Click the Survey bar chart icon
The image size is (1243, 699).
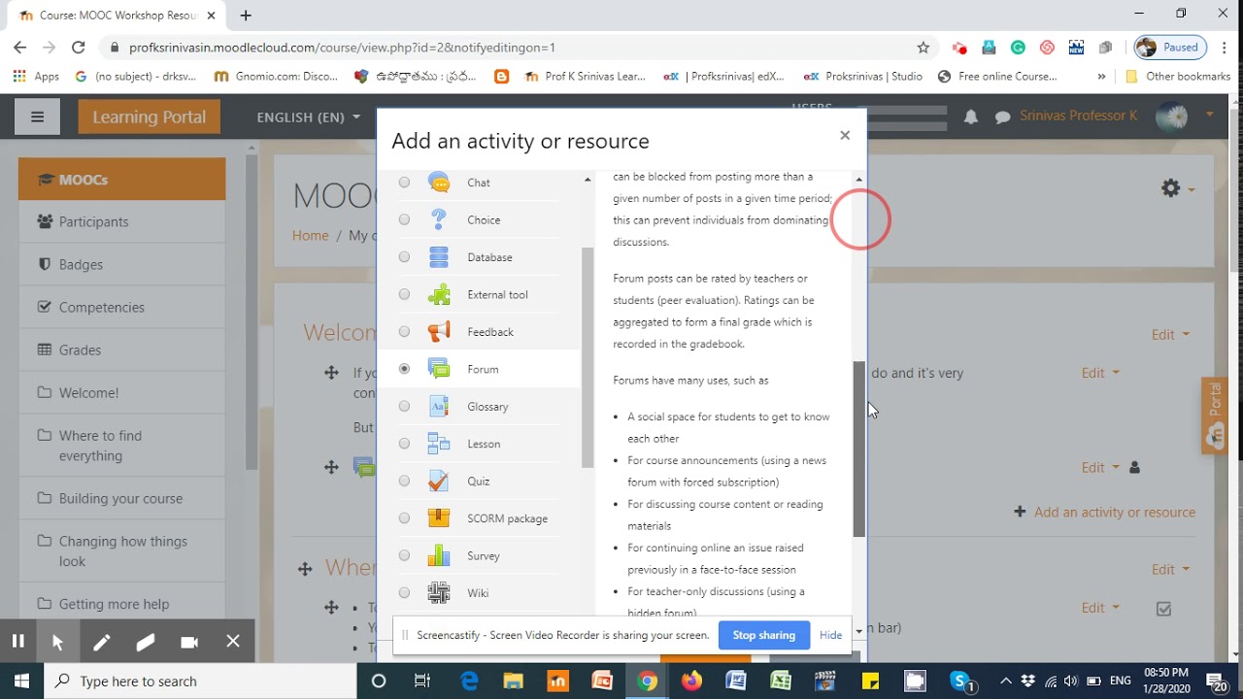(x=439, y=555)
